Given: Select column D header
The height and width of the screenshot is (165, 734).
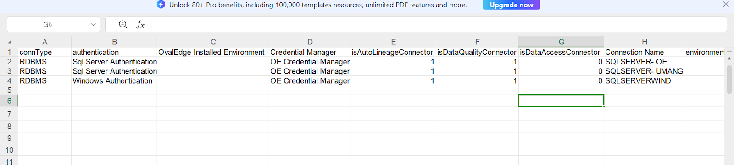Looking at the screenshot, I should point(310,42).
